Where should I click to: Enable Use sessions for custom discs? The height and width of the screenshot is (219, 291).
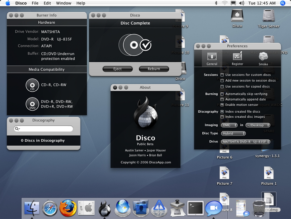(222, 75)
